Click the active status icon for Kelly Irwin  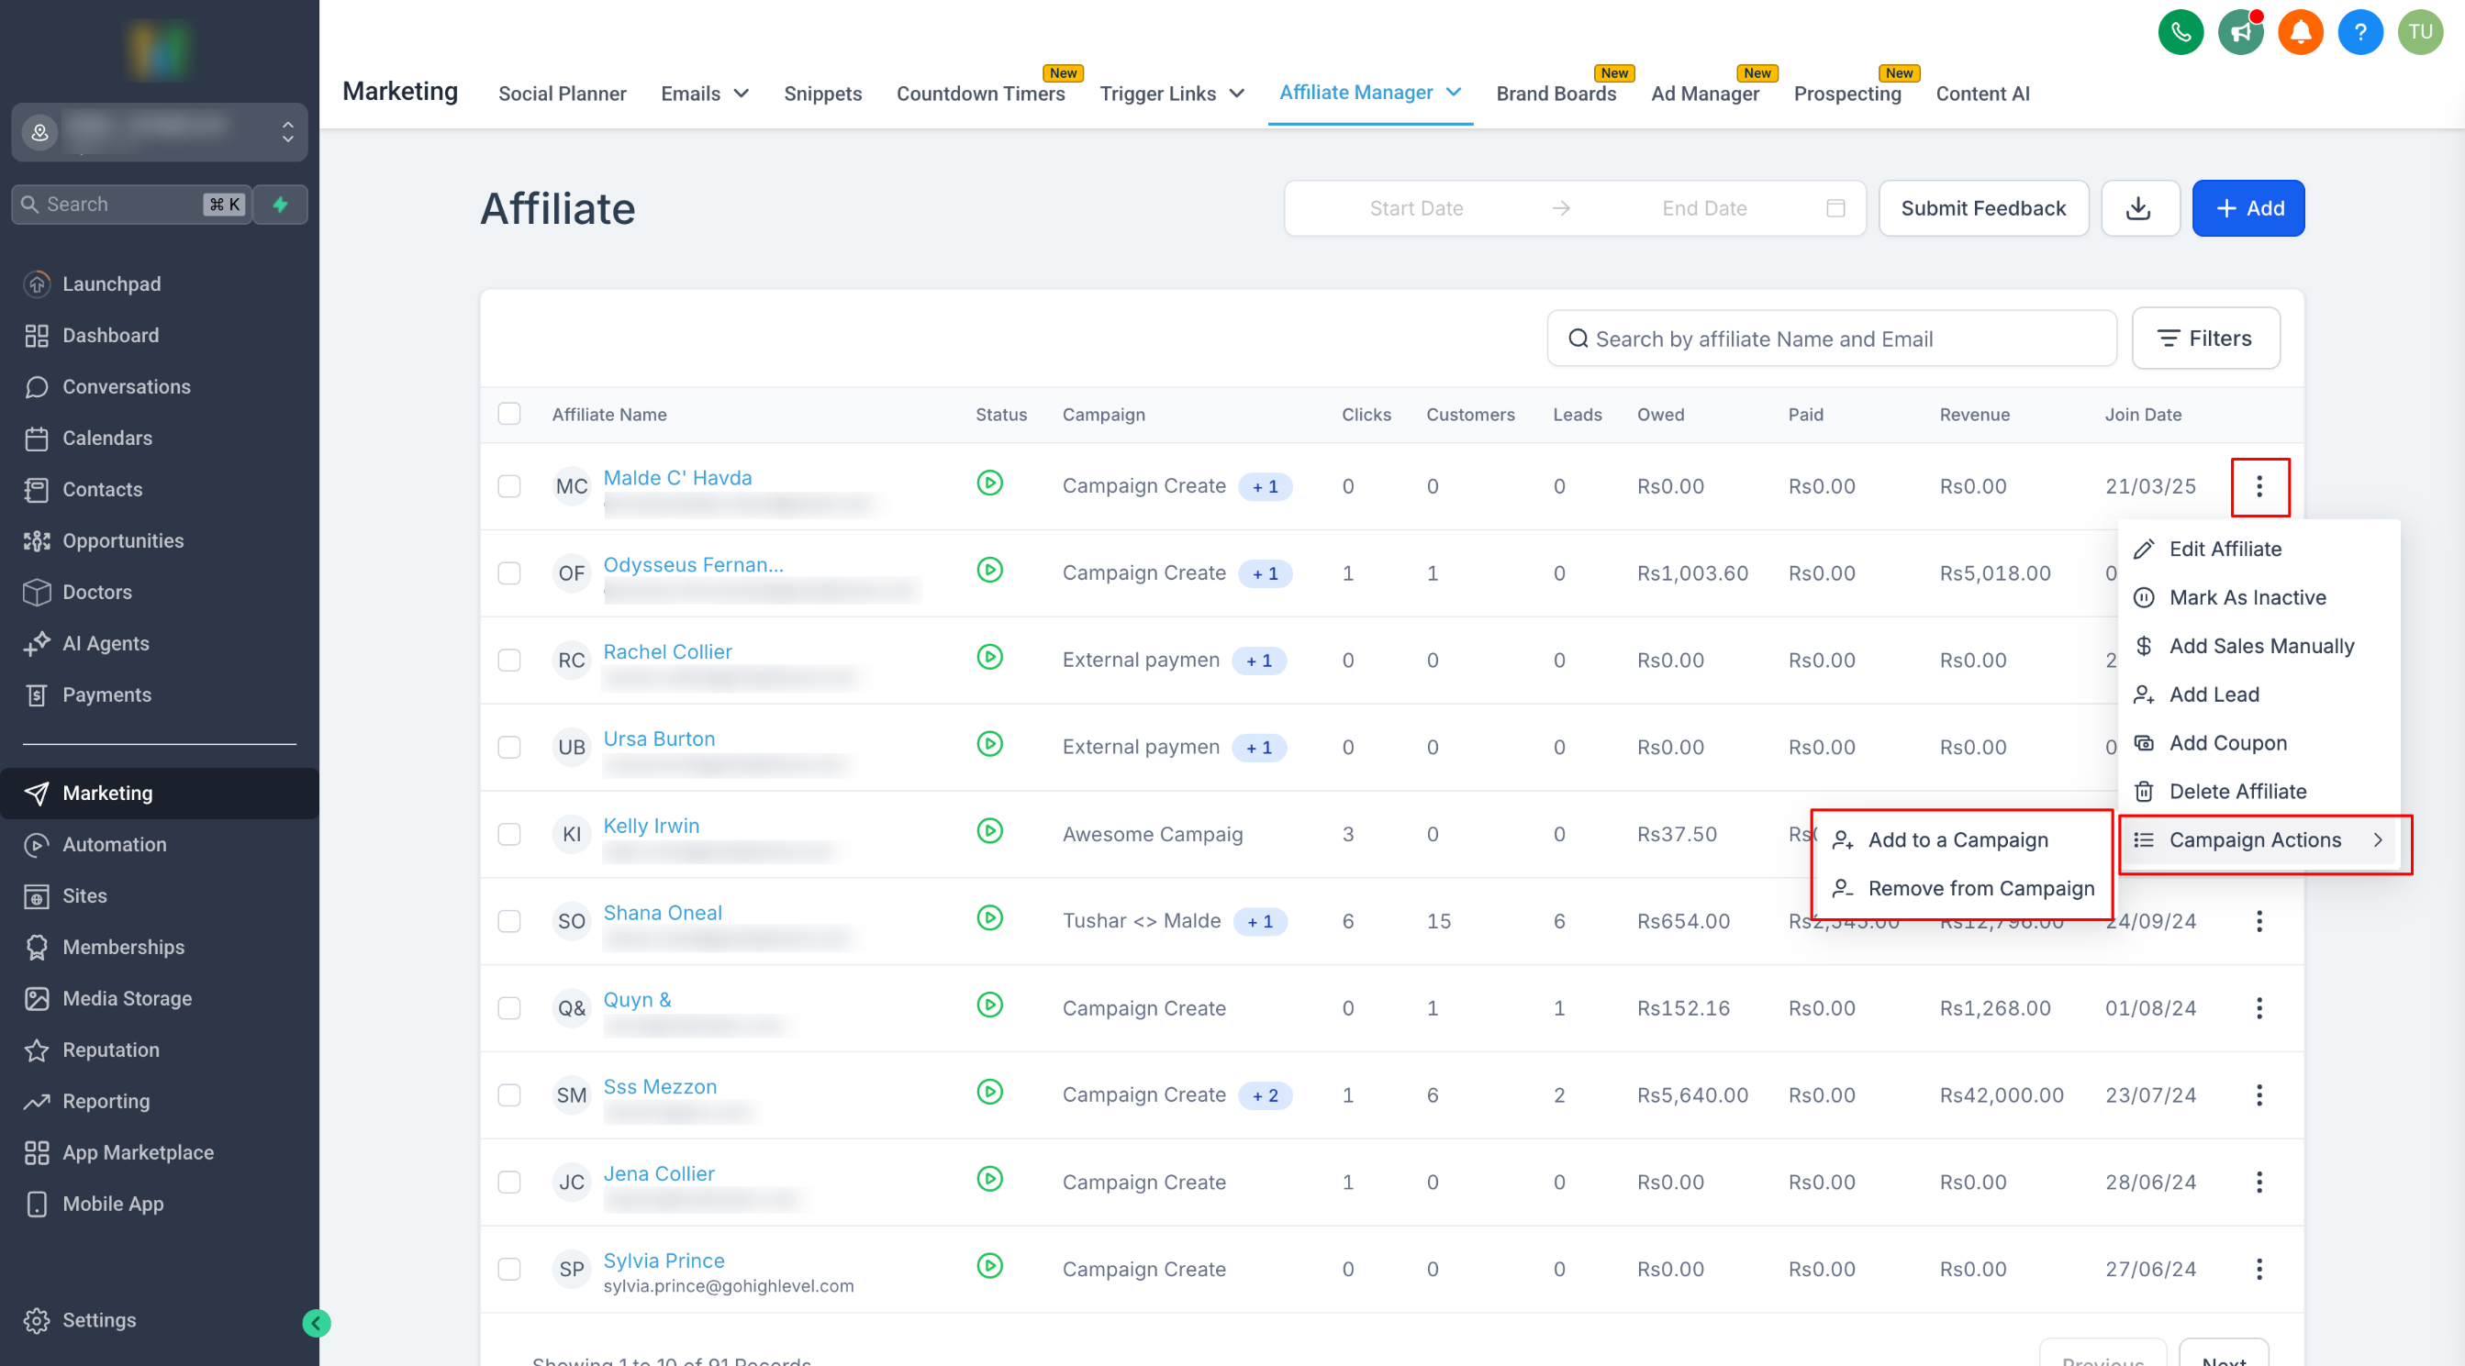[x=989, y=830]
